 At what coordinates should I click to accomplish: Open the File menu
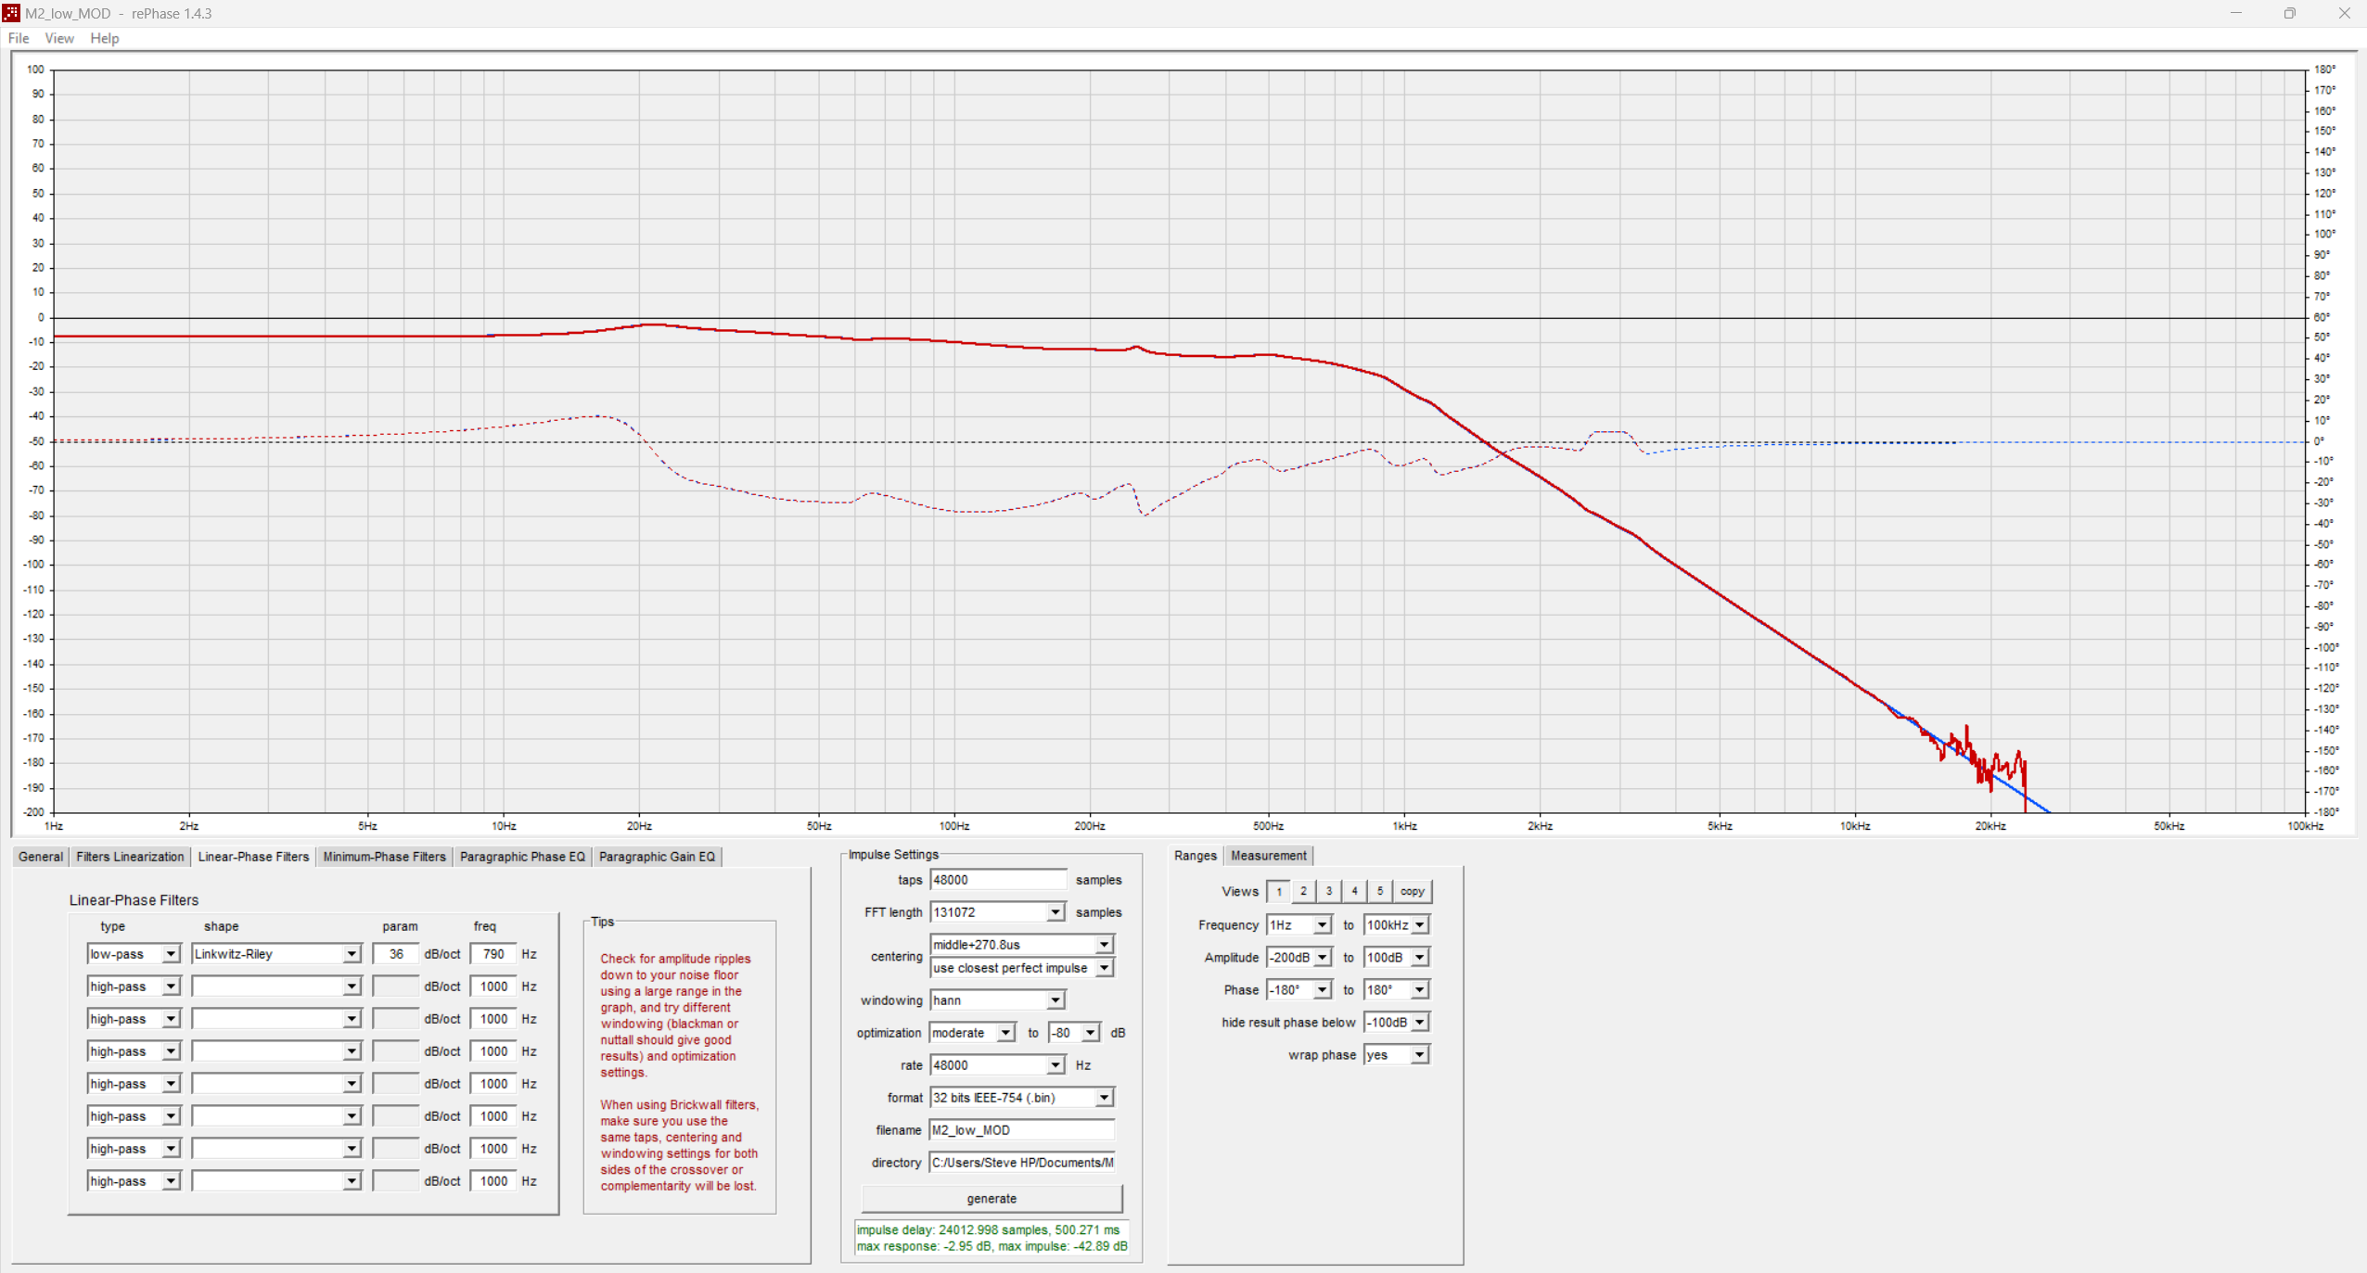18,38
